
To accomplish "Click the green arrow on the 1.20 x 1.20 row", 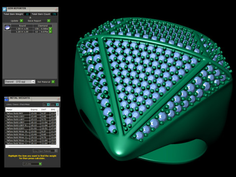I will coord(51,31).
